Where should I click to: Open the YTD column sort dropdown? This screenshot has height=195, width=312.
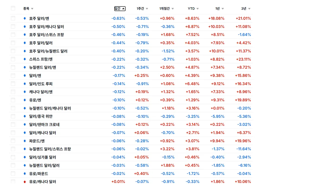198,9
